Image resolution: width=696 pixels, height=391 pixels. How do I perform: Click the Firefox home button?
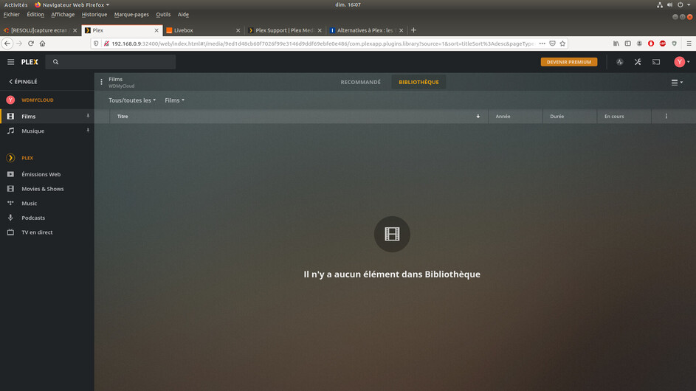(x=42, y=44)
